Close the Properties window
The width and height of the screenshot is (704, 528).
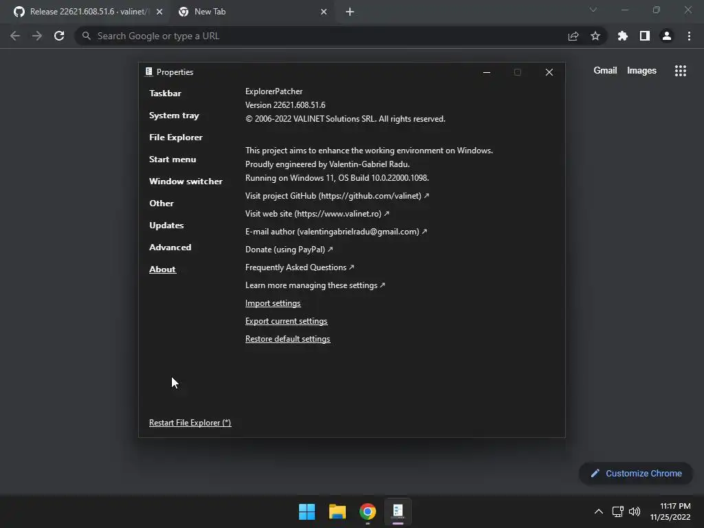coord(549,72)
